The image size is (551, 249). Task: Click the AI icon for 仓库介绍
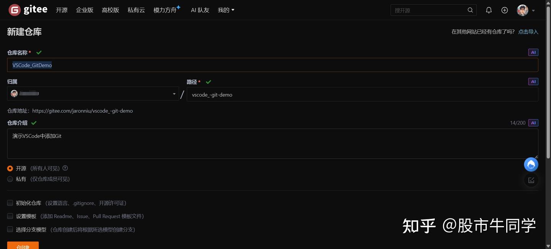(x=533, y=123)
